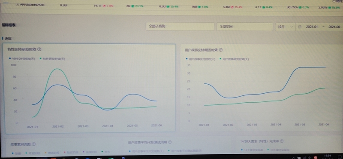Click help icon next to 用户故事平均开发/测试周期
This screenshot has width=343, height=159.
coord(170,142)
